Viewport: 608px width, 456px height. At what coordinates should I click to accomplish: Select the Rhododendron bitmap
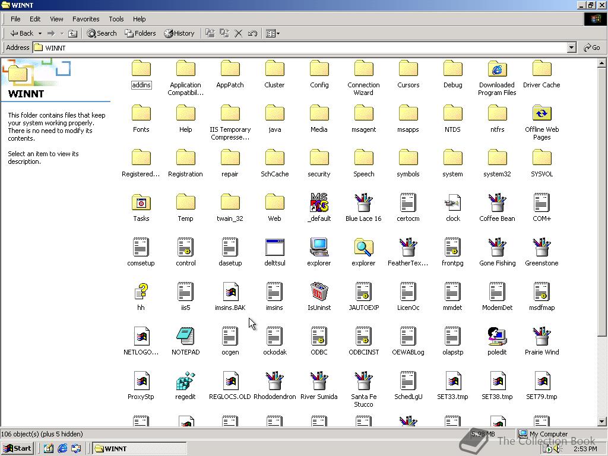274,386
